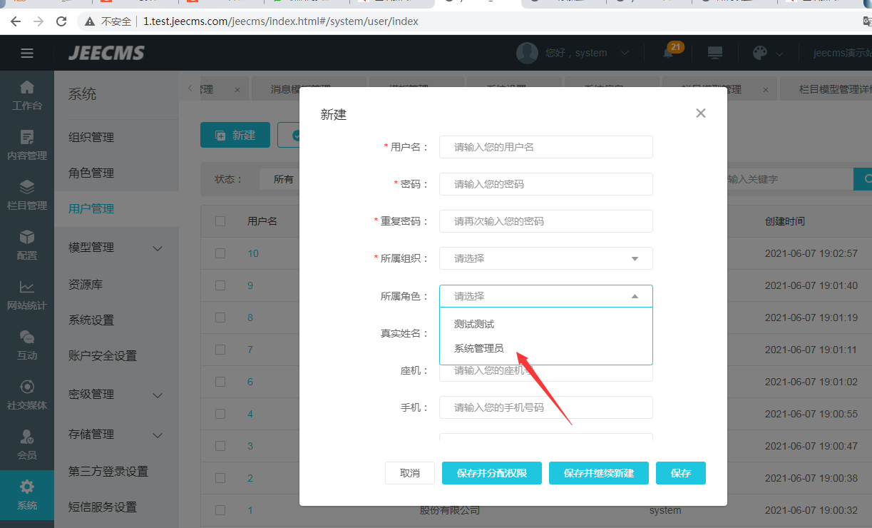Image resolution: width=872 pixels, height=528 pixels.
Task: Tick the checkbox for user 8
Action: 220,318
